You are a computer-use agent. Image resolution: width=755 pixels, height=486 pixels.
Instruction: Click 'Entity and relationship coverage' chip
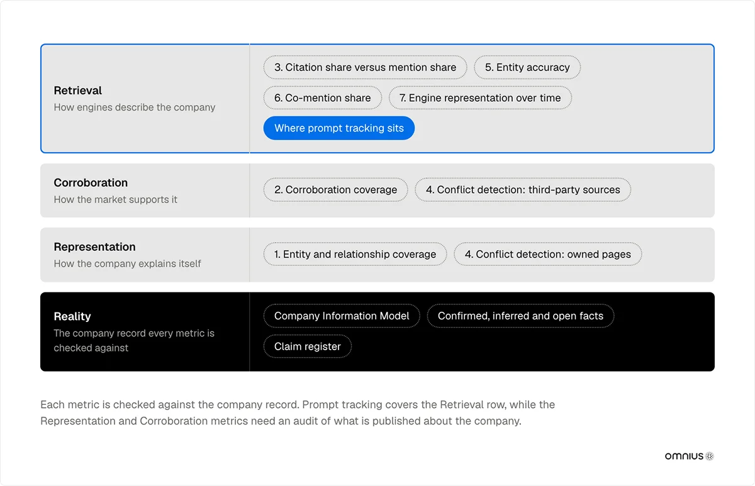355,255
